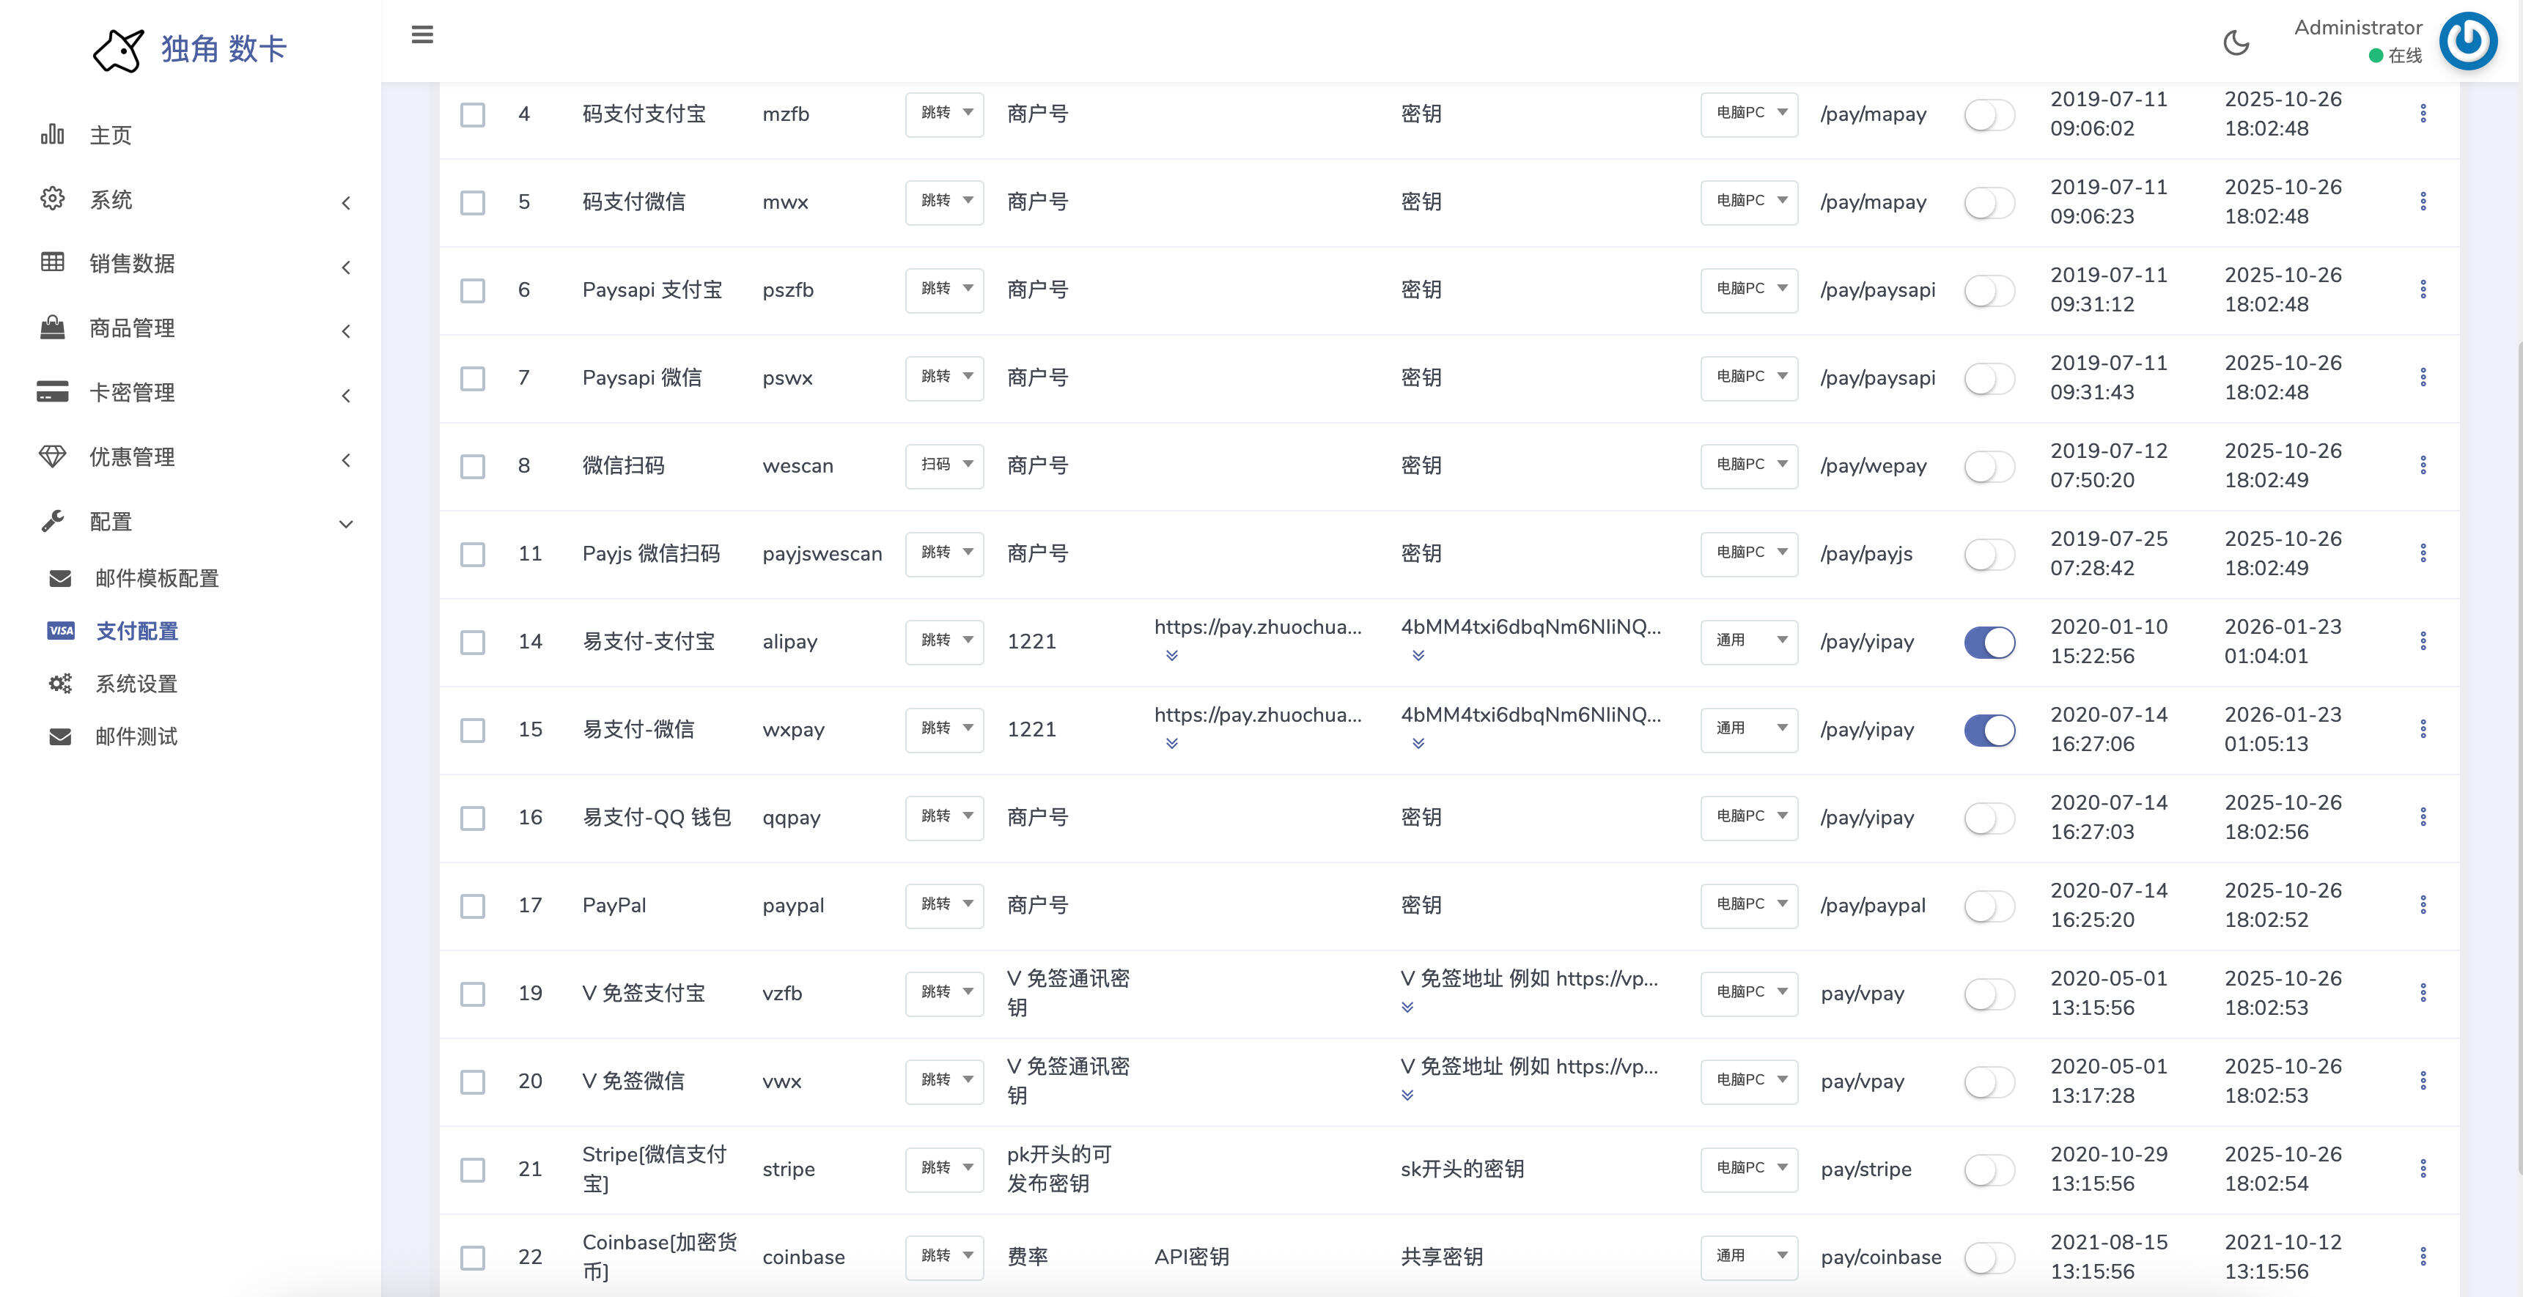Click the hamburger menu at top
Viewport: 2523px width, 1297px height.
pos(422,35)
